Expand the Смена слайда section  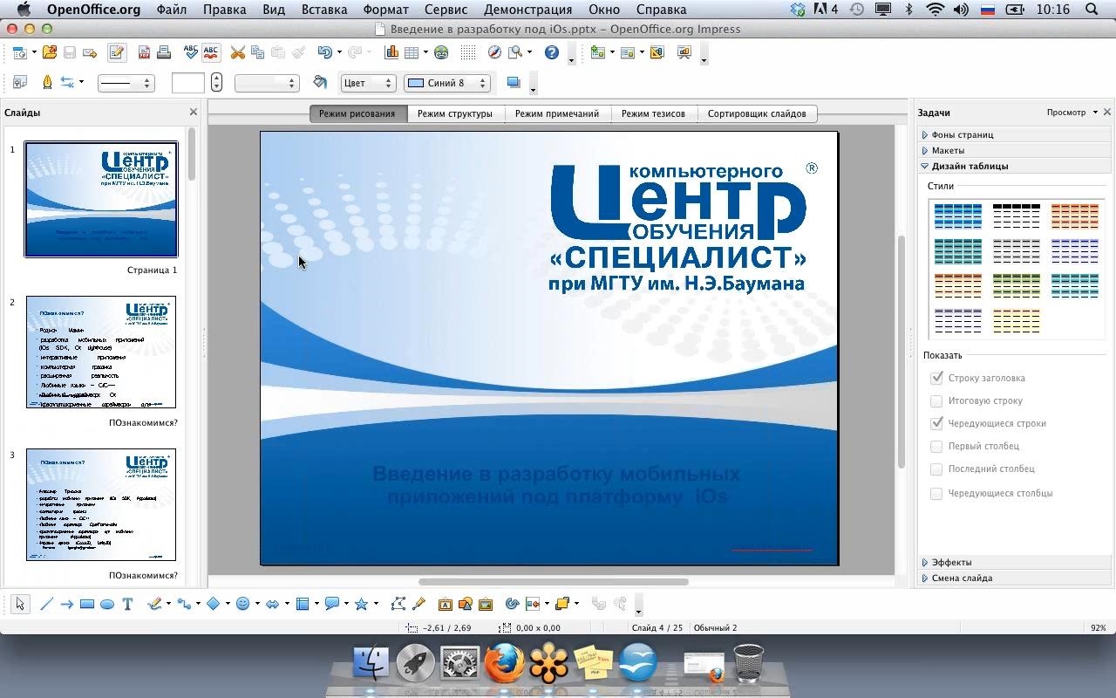point(1016,578)
